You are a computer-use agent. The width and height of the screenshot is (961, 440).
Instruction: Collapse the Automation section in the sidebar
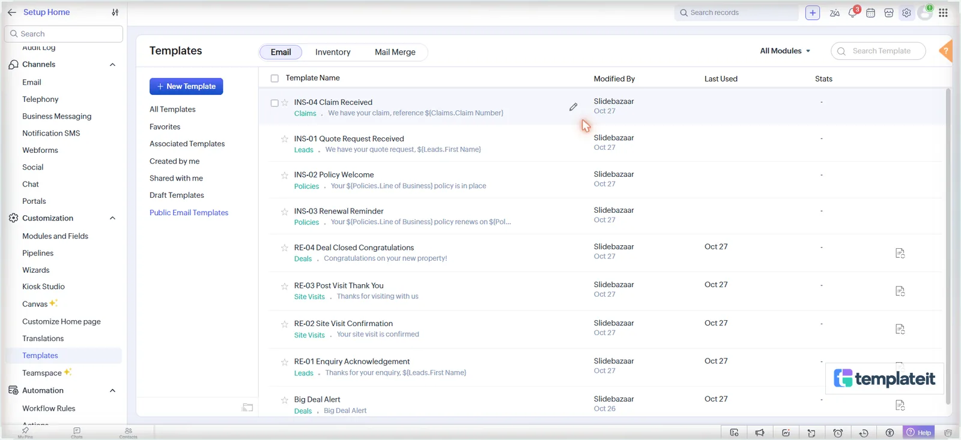point(112,391)
